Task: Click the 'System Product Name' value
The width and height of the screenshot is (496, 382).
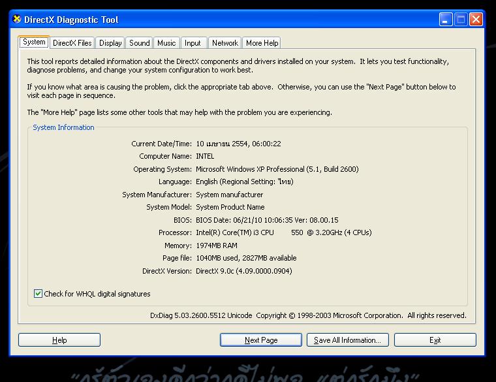Action: pyautogui.click(x=230, y=207)
